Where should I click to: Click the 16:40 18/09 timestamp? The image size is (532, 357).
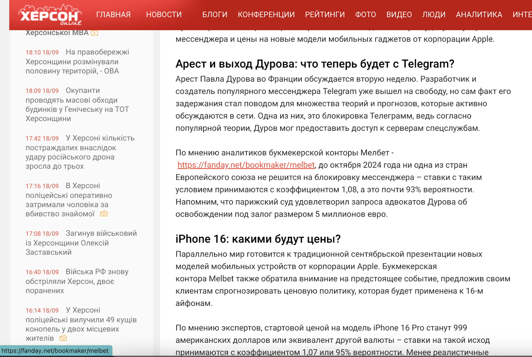pyautogui.click(x=42, y=272)
